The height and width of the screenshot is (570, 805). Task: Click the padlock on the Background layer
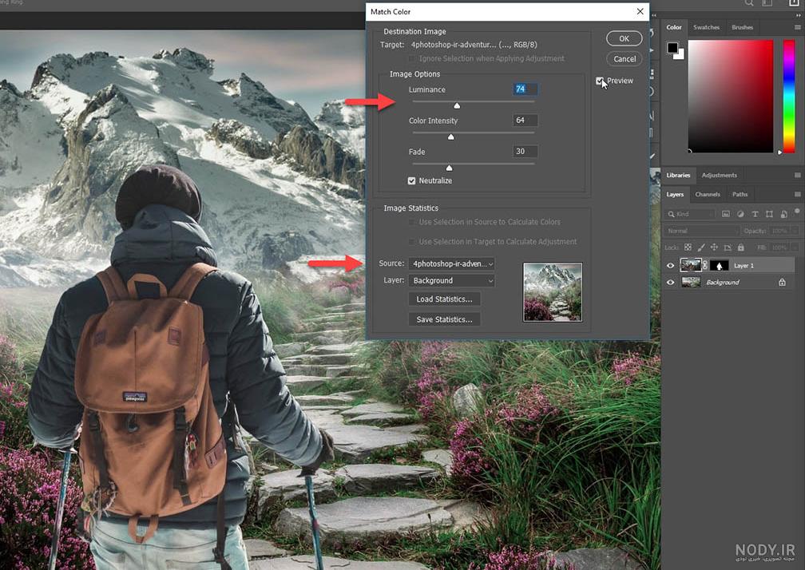(782, 282)
